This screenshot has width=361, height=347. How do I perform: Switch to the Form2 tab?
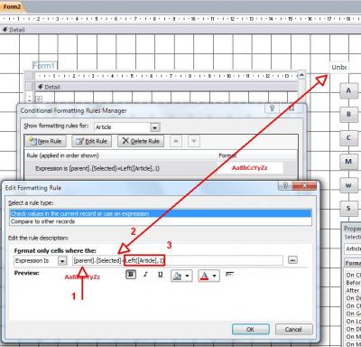[x=13, y=6]
